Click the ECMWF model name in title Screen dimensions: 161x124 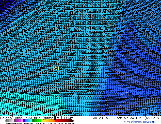[70, 118]
